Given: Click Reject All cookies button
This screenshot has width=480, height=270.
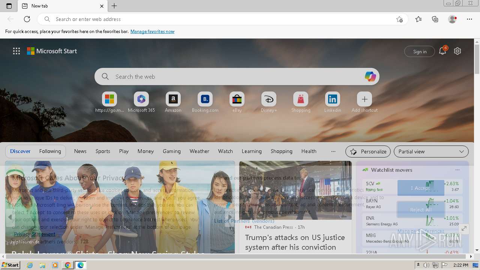Looking at the screenshot, I should [421, 210].
